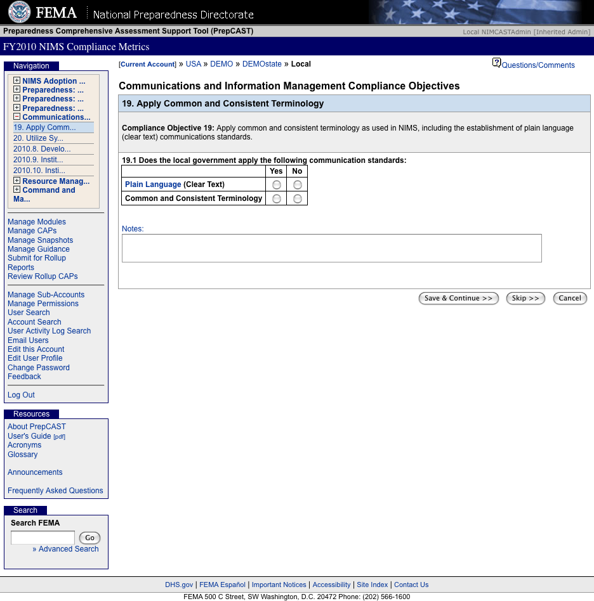Choose Yes for Common and Consistent Terminology
The height and width of the screenshot is (601, 594).
[276, 198]
